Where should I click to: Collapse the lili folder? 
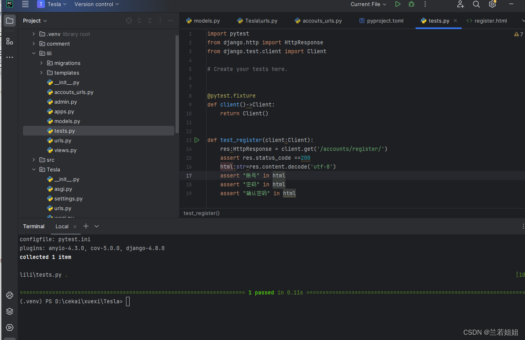coord(34,53)
